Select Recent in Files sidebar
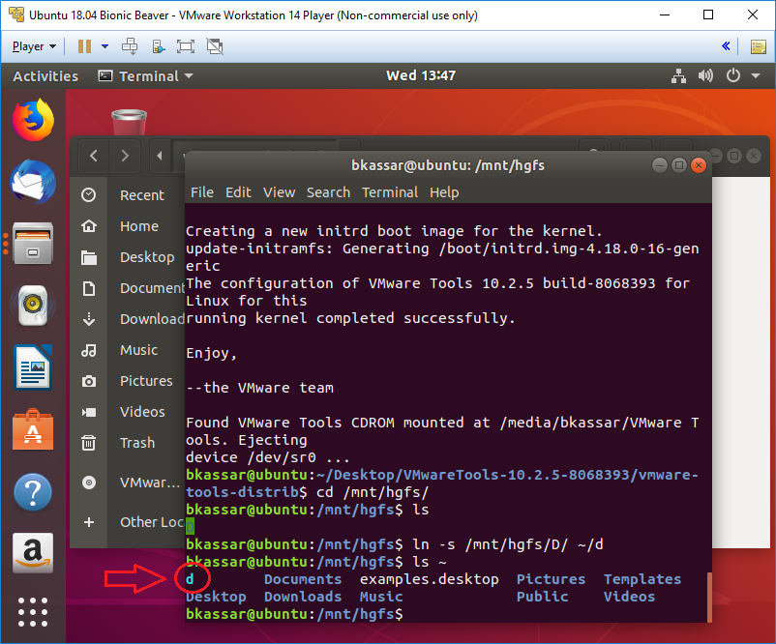 point(127,195)
